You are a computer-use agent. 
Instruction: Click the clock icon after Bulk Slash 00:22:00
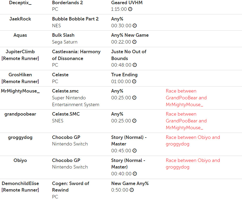(x=135, y=42)
